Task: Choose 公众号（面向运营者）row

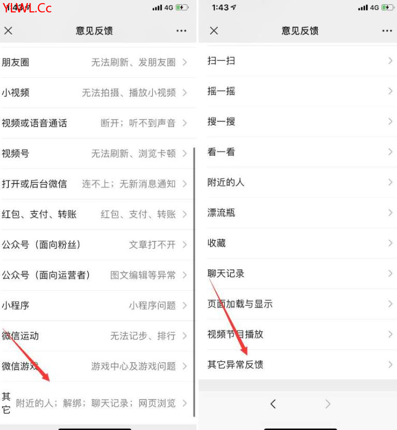Action: click(x=98, y=275)
